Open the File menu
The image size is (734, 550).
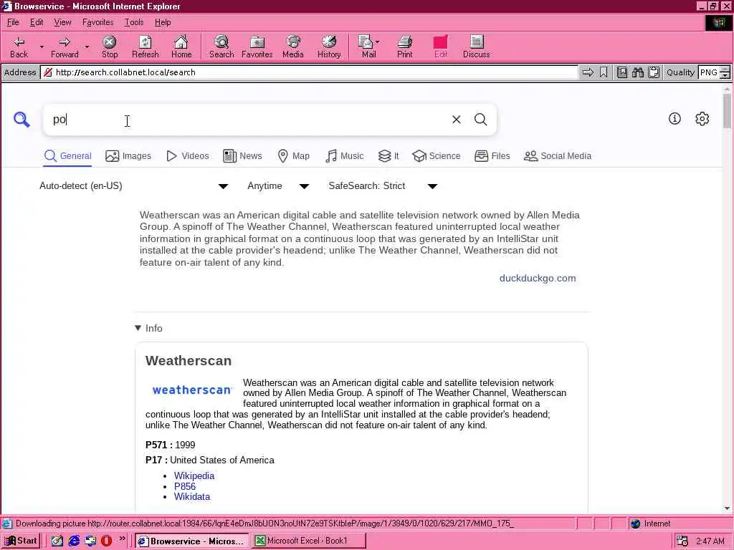coord(13,22)
